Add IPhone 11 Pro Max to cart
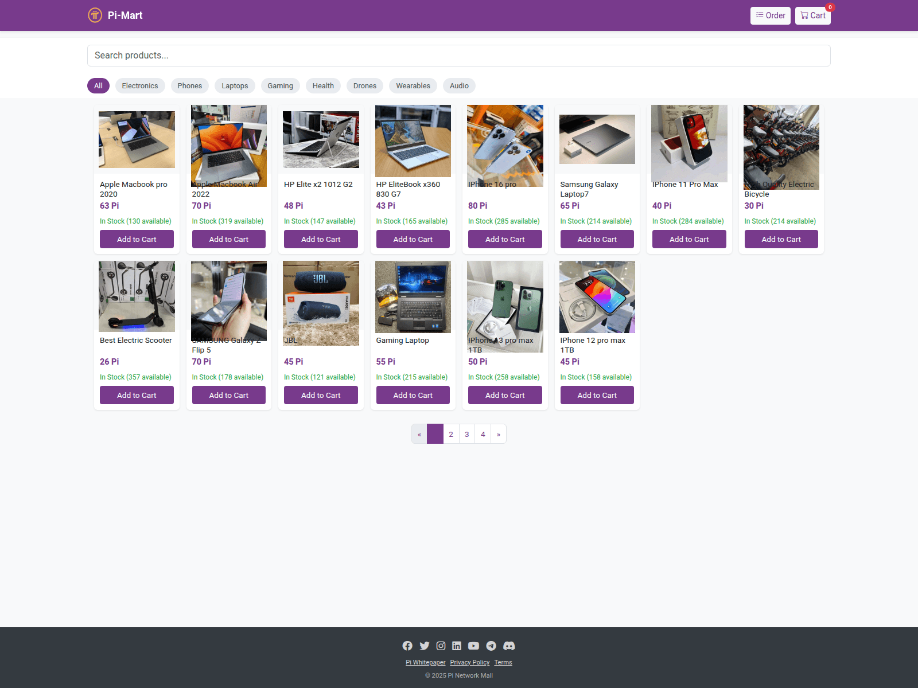Screen dimensions: 918x688 [x=689, y=239]
